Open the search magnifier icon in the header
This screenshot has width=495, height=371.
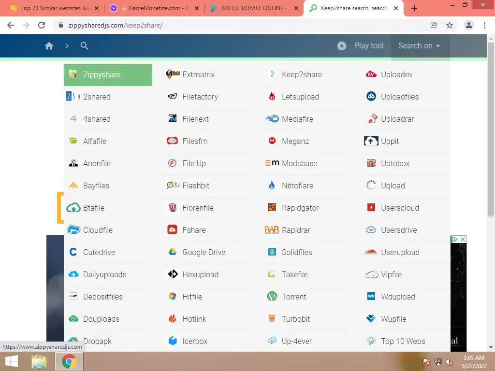point(84,46)
